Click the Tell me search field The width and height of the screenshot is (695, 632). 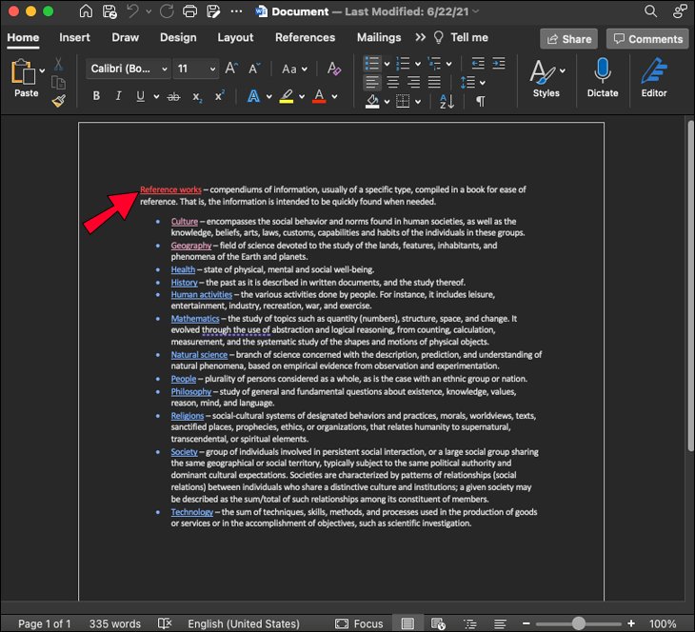tap(468, 38)
